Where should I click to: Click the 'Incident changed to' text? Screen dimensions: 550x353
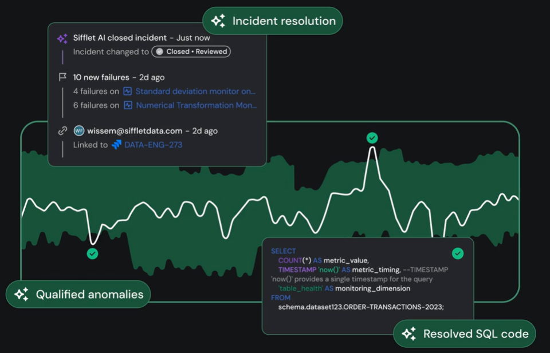[x=111, y=52]
